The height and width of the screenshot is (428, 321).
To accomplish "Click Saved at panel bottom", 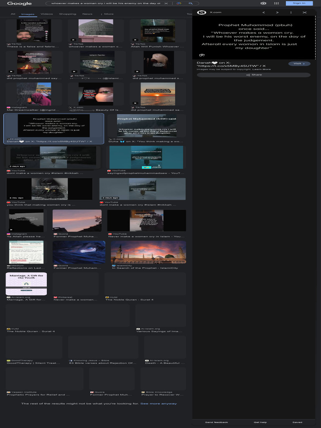I will pyautogui.click(x=297, y=422).
